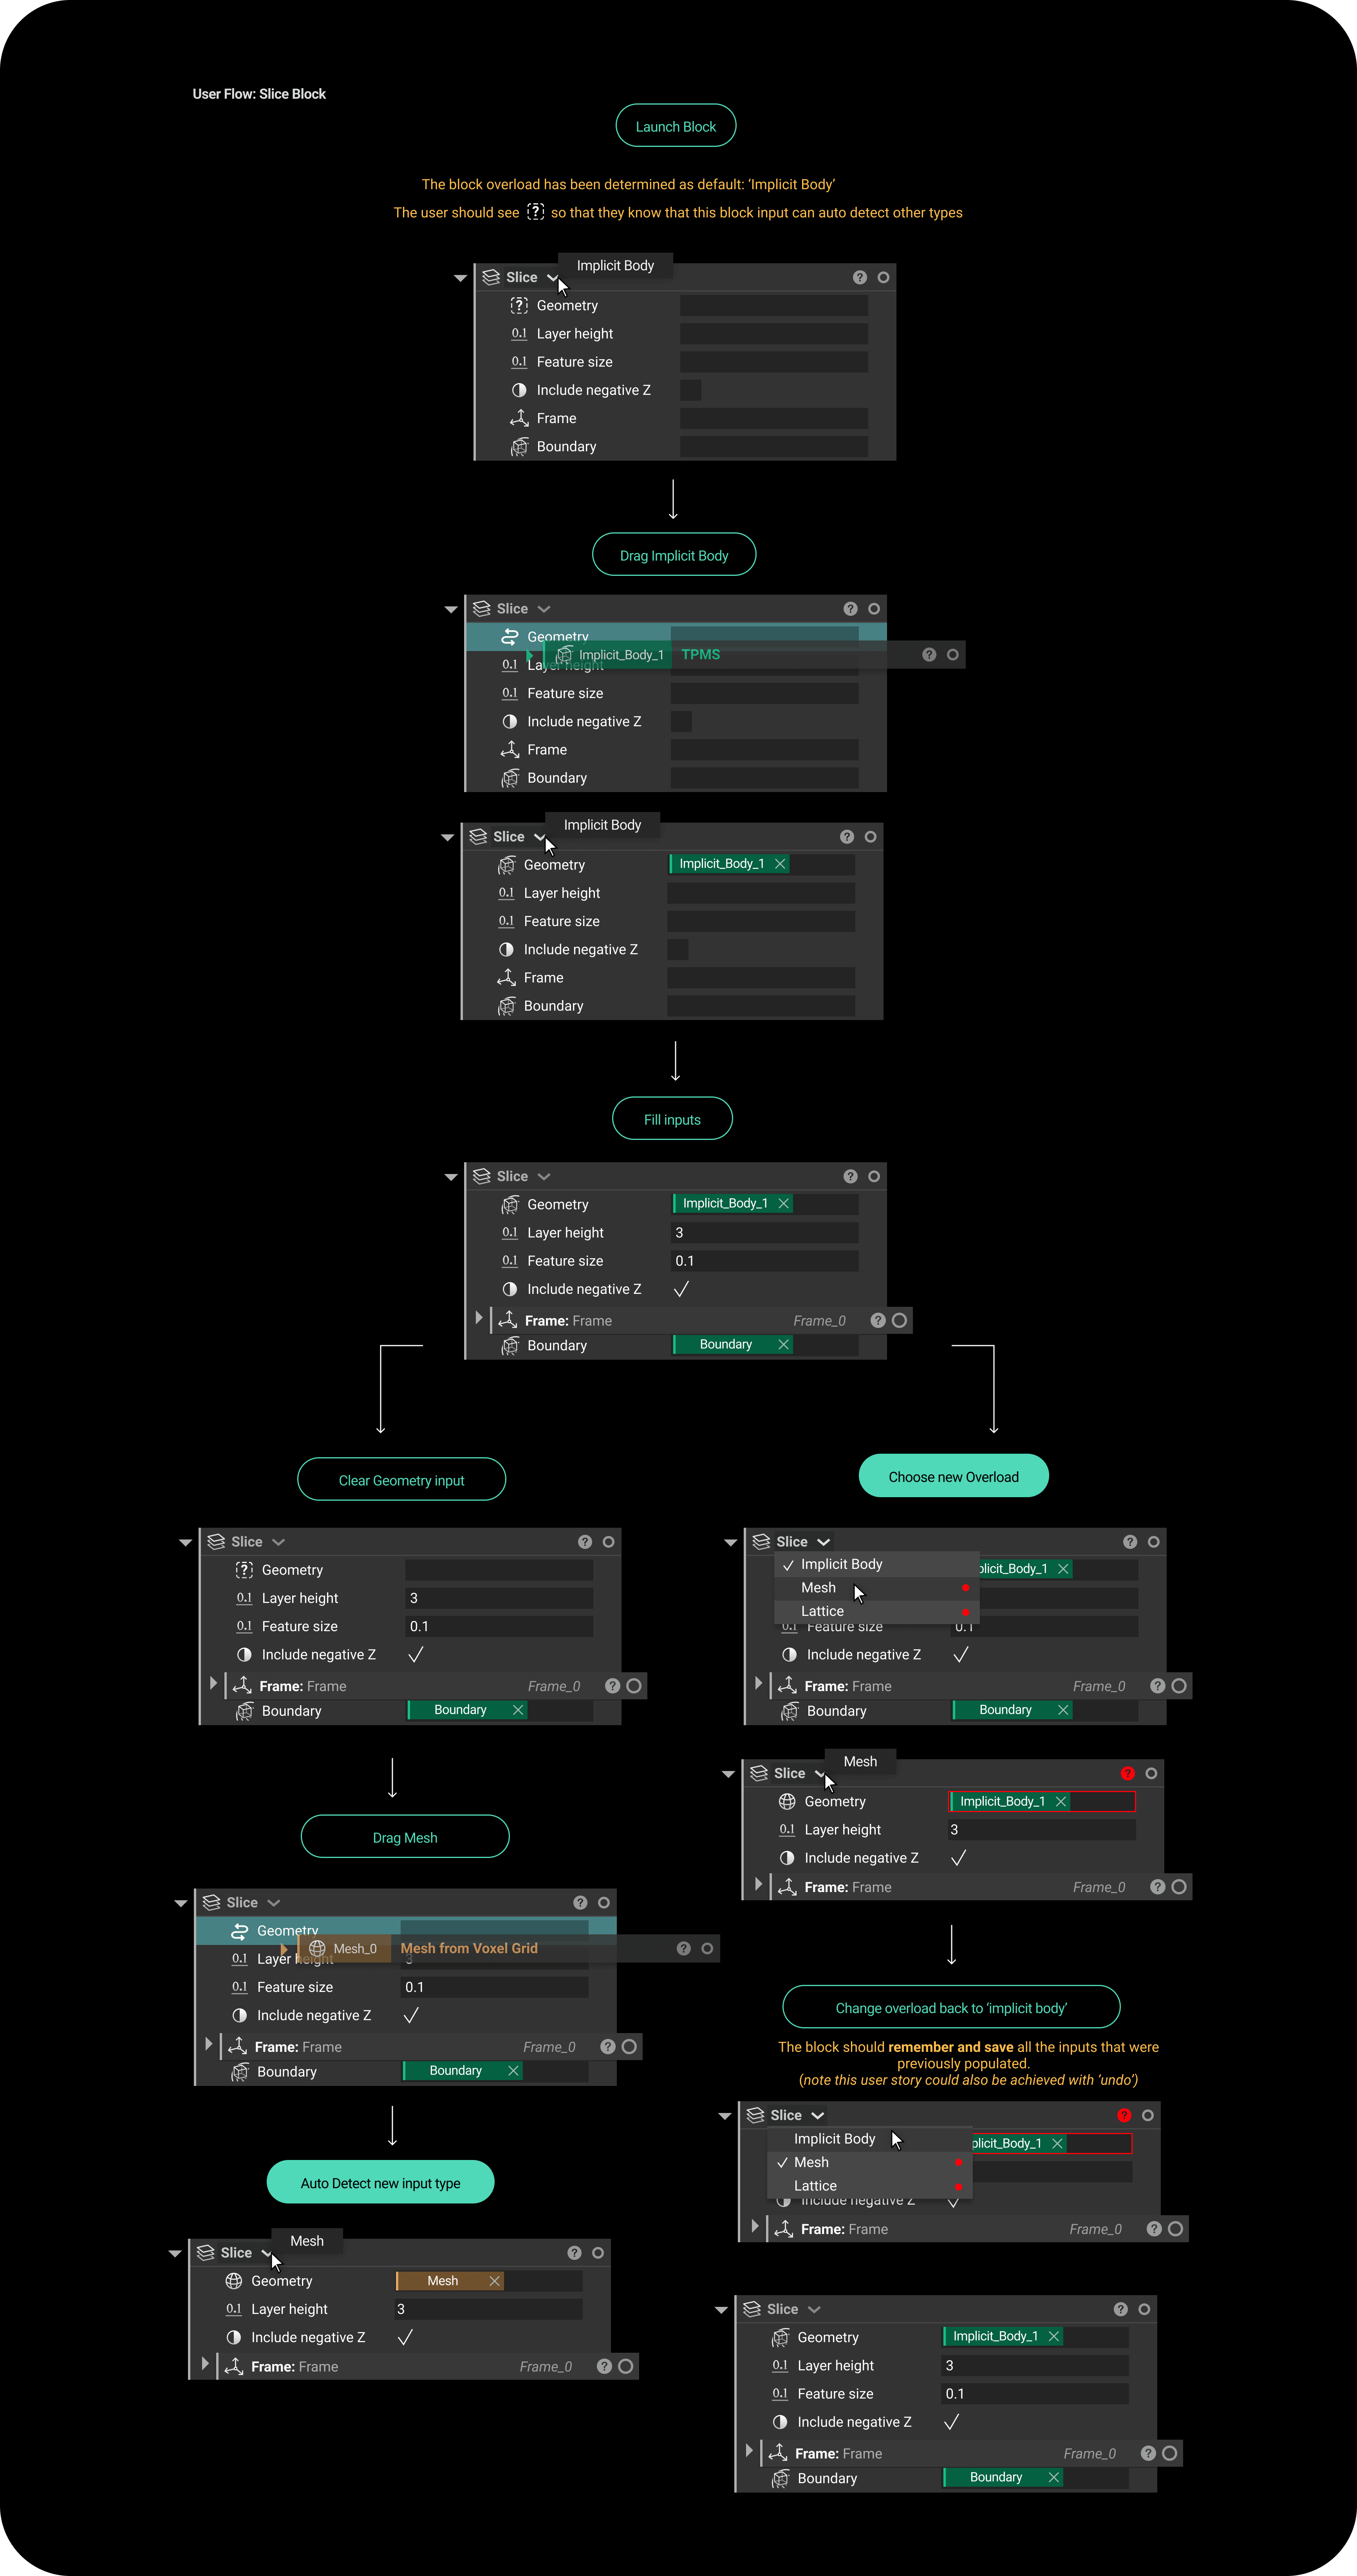Image resolution: width=1357 pixels, height=2576 pixels.
Task: Select Lattice in the menu with Mesh checked
Action: 870,2185
